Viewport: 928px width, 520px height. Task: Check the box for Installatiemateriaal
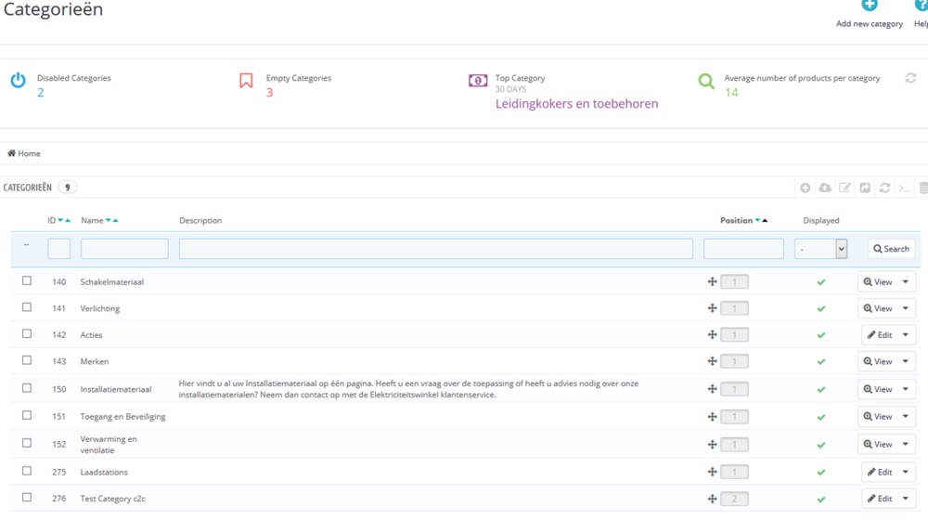tap(27, 389)
